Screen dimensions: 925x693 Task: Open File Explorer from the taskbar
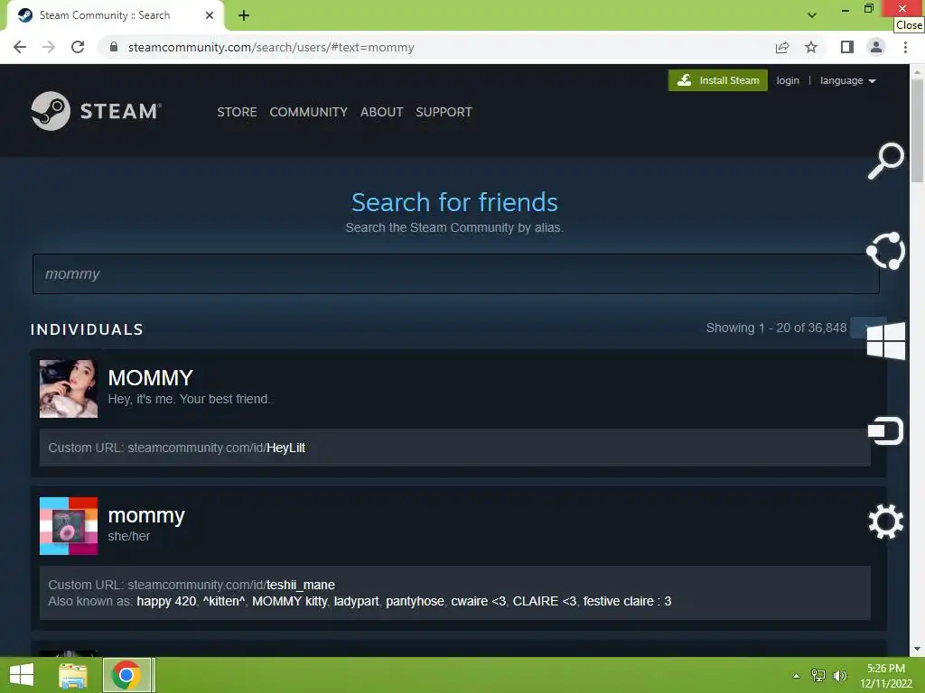coord(73,675)
